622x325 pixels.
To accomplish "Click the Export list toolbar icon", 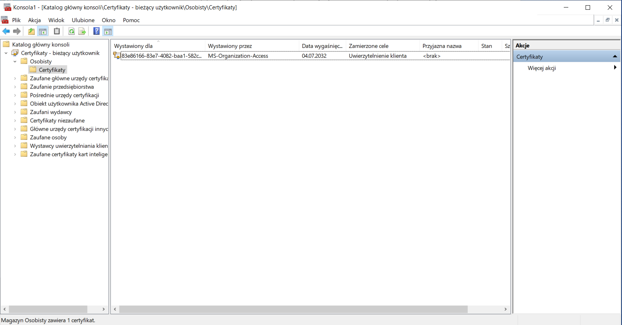I will coord(82,31).
